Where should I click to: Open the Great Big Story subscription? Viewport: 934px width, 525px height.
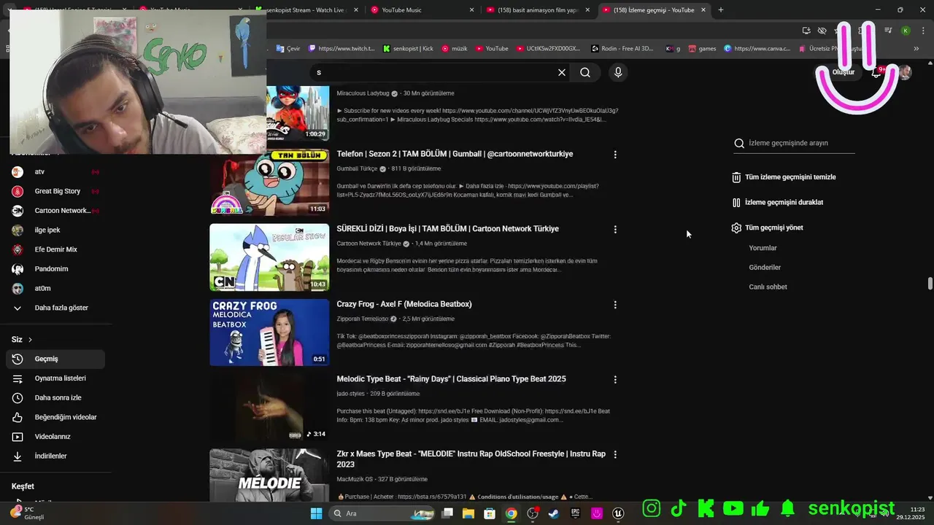[55, 191]
